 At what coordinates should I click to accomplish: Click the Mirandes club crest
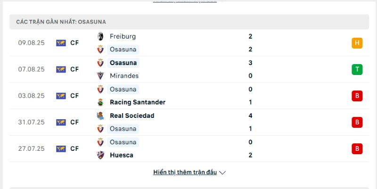click(x=100, y=76)
